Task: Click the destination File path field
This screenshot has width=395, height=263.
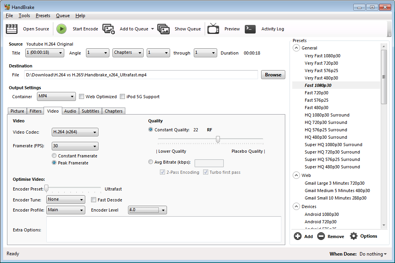Action: (141, 75)
